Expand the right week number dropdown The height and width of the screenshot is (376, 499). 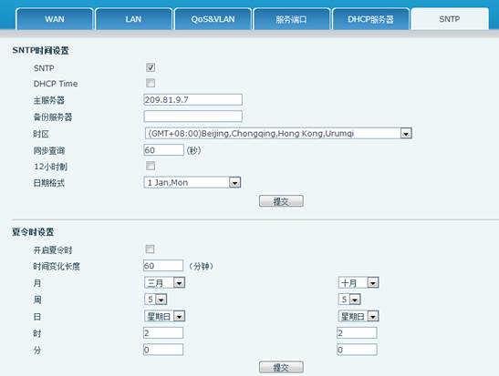pyautogui.click(x=349, y=300)
